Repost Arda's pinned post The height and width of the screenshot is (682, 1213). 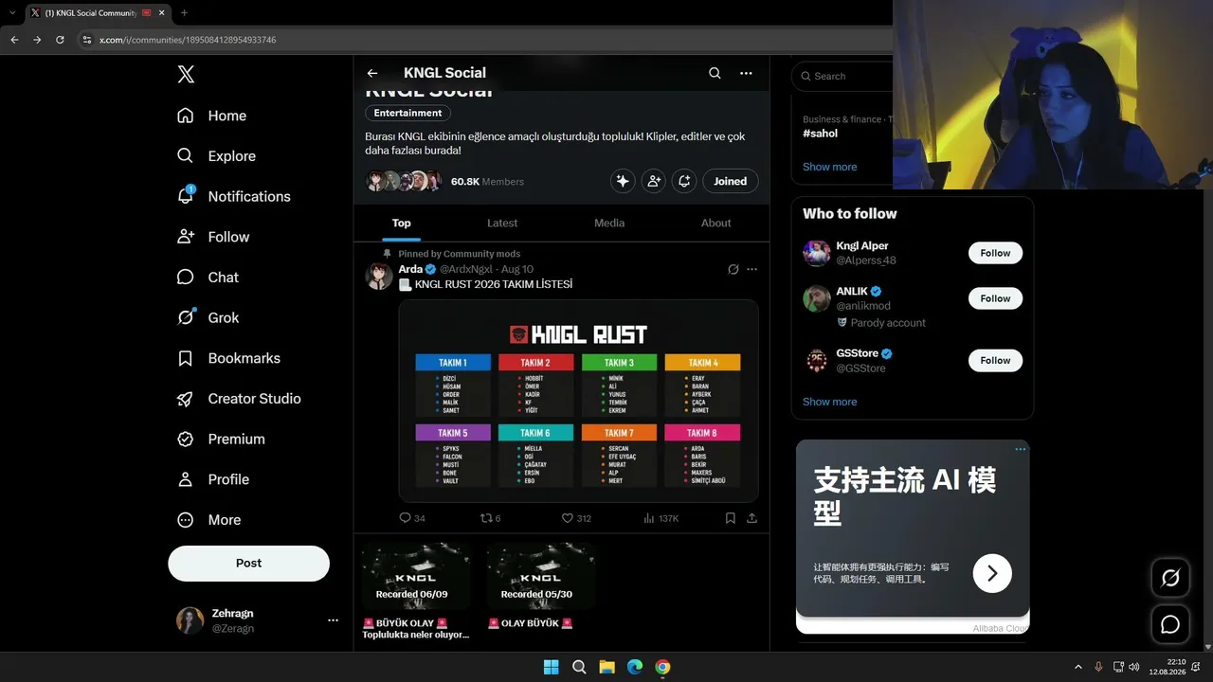tap(491, 518)
